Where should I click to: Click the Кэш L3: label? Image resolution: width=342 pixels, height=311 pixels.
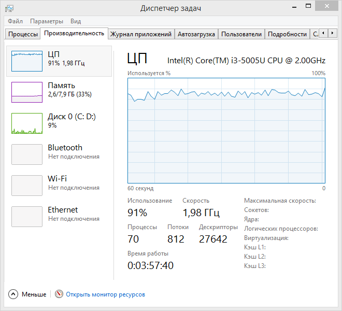point(255,266)
